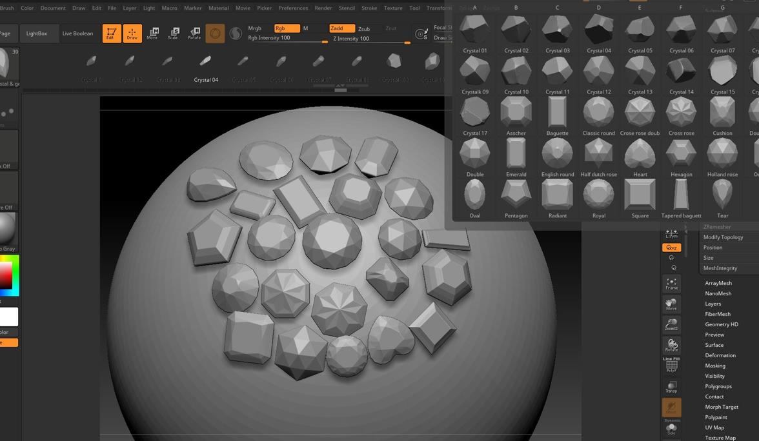Open the Material menu

tap(218, 8)
